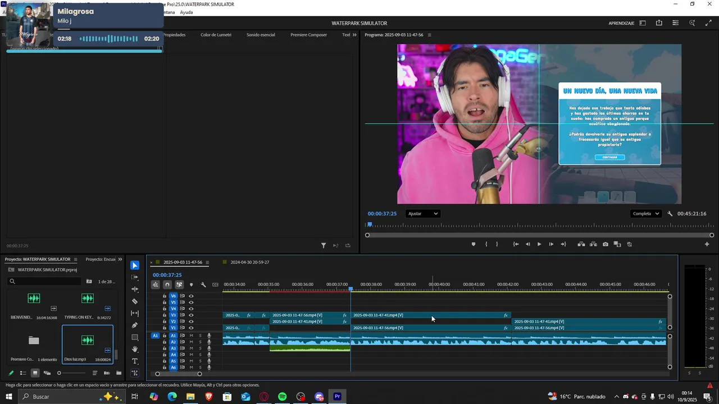Play the sequence in Program monitor
Viewport: 719px width, 404px height.
pos(539,244)
